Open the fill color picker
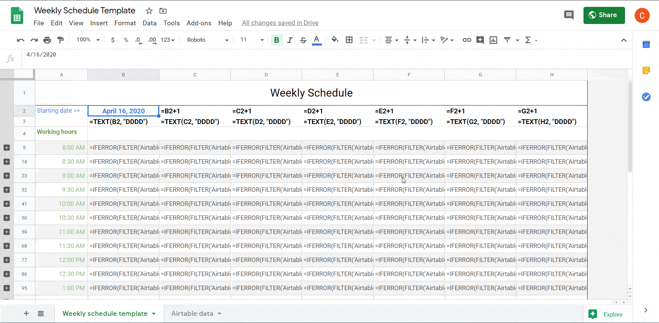Viewport: 659px width, 323px height. [x=335, y=40]
